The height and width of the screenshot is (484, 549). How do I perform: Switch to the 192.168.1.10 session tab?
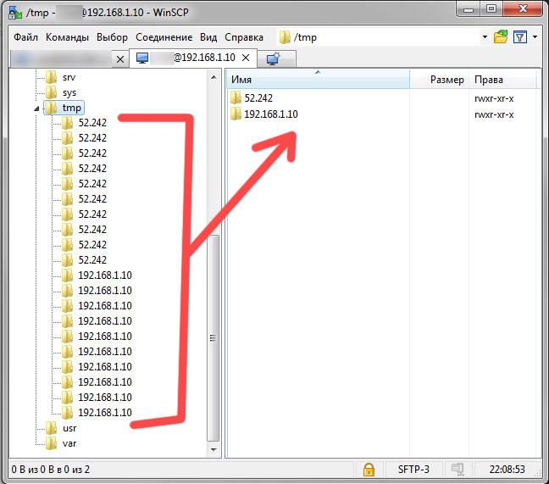(x=195, y=58)
